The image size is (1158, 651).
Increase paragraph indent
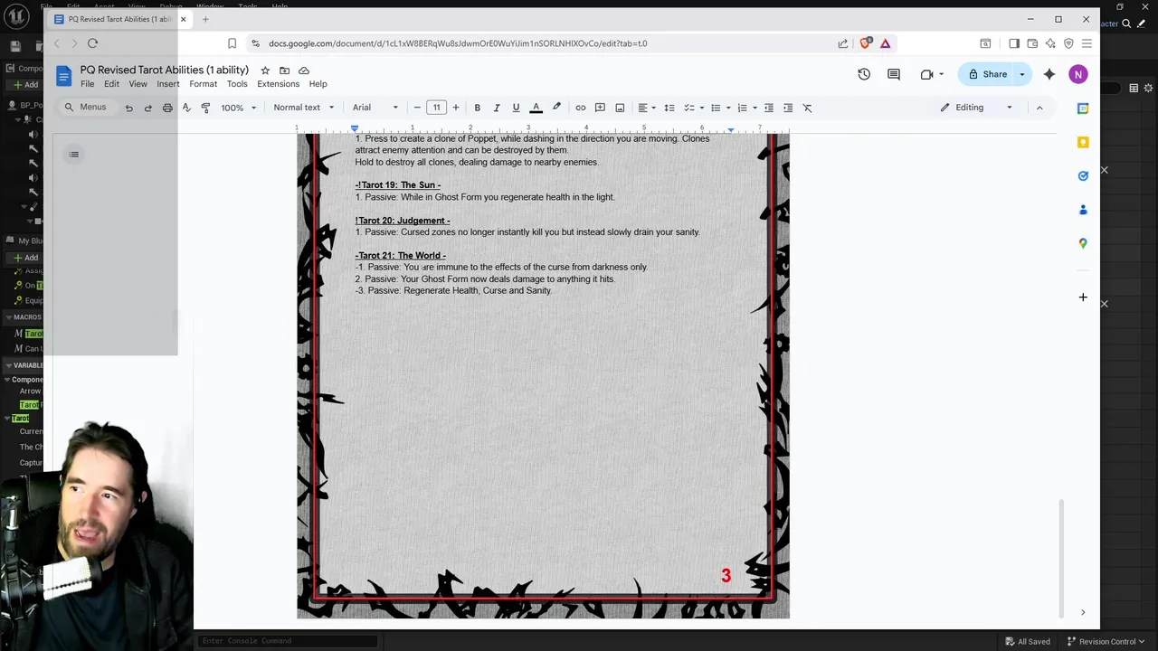point(788,108)
